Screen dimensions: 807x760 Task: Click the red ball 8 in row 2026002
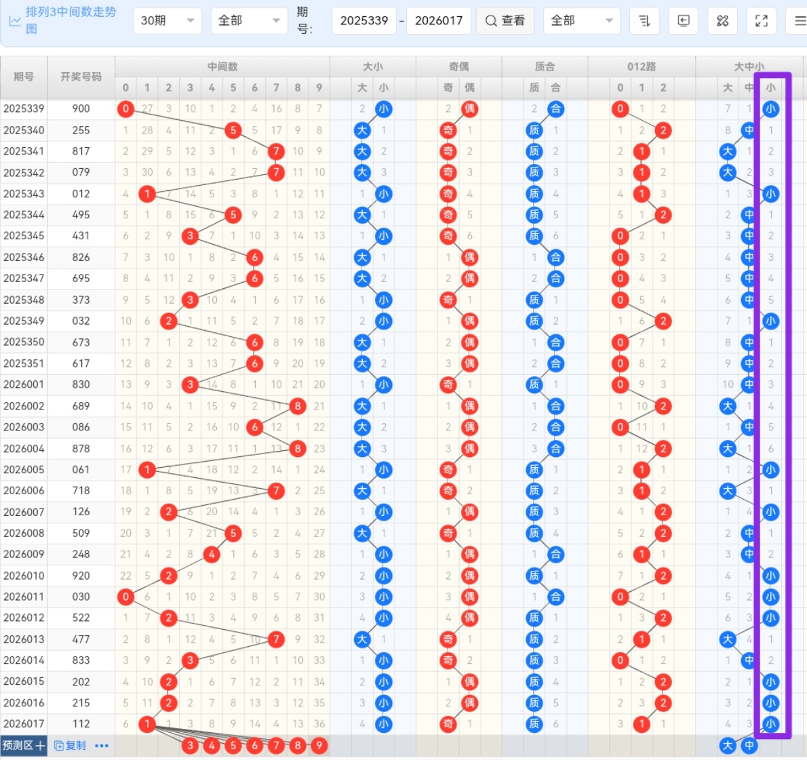[297, 406]
